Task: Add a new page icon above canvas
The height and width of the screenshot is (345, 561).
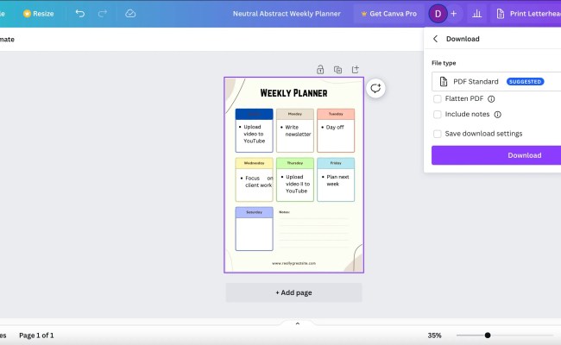Action: click(355, 69)
